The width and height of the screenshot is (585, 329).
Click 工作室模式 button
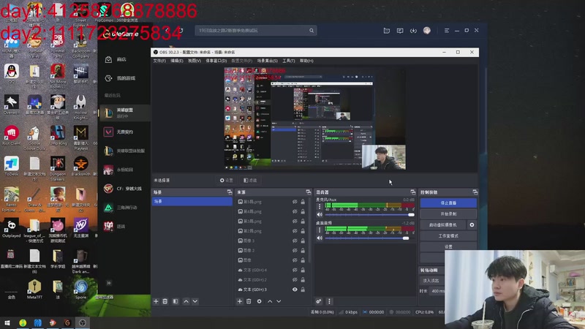point(448,236)
